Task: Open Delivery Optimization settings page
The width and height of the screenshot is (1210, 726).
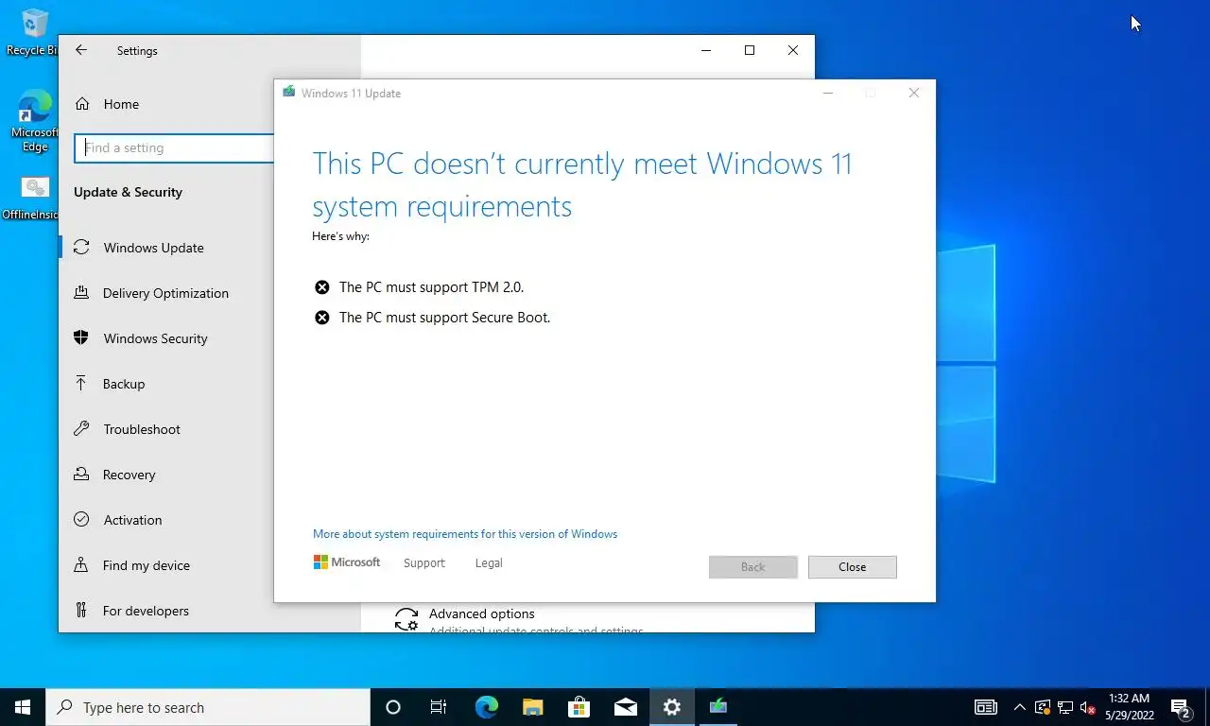Action: click(166, 293)
